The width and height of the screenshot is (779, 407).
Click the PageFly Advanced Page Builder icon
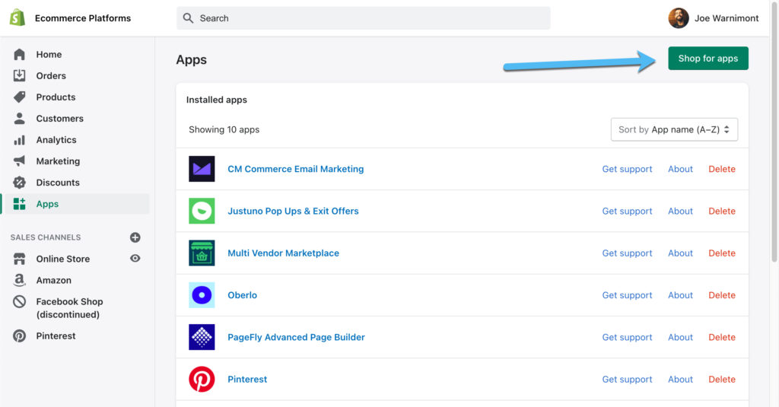(202, 337)
